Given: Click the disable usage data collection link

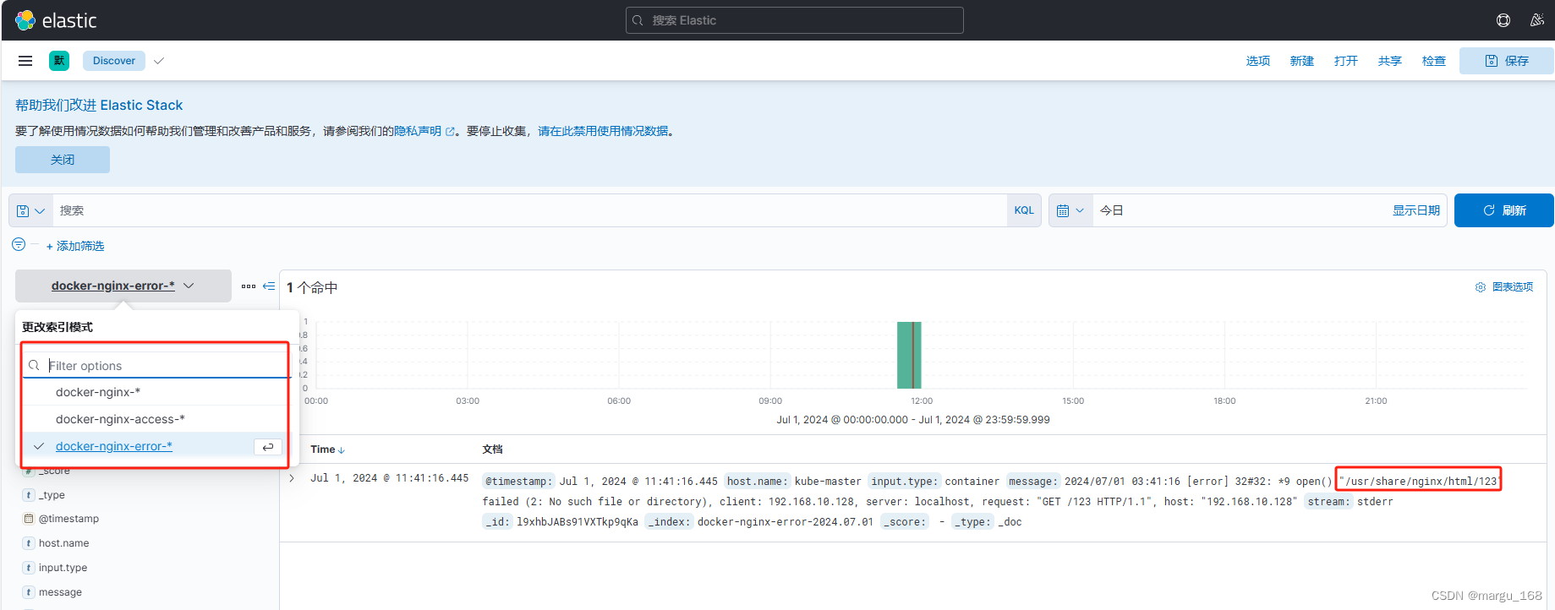Looking at the screenshot, I should [603, 131].
